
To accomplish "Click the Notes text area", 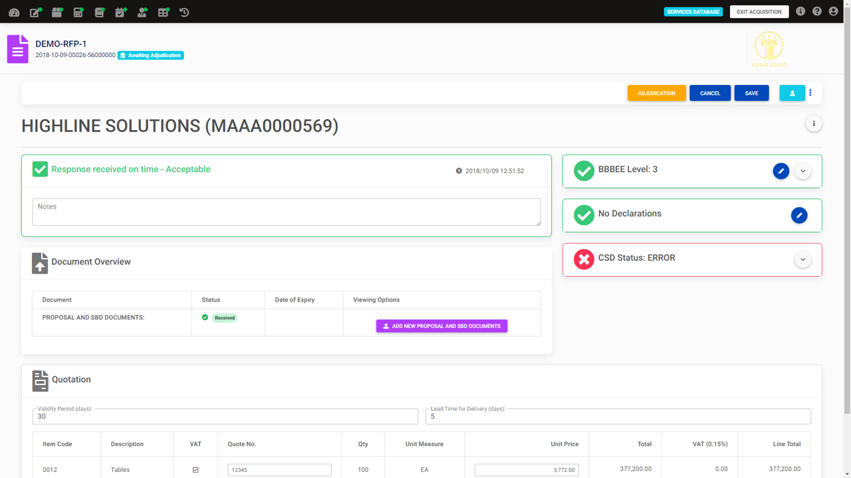I will click(x=286, y=212).
